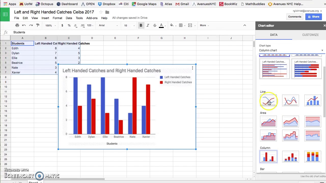
Task: Select the stepped area chart type
Action: click(268, 135)
